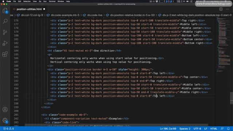The width and height of the screenshot is (233, 131).
Task: Open the Help menu
Action: pyautogui.click(x=68, y=1)
